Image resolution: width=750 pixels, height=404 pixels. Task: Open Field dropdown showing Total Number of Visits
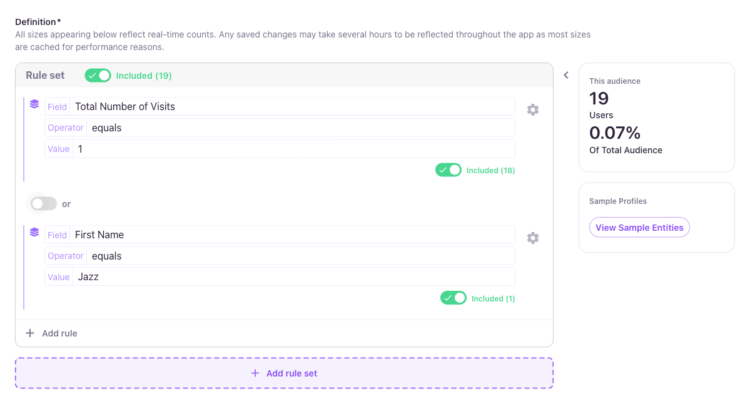[x=280, y=106]
